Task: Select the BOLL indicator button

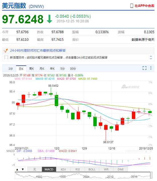Action: tap(92, 170)
